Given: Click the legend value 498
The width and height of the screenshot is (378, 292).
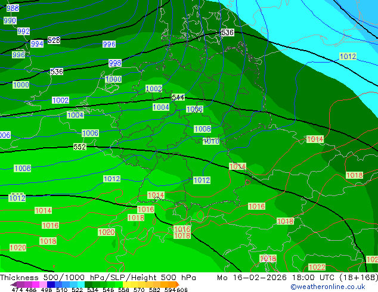Looking at the screenshot, I should click(47, 290).
